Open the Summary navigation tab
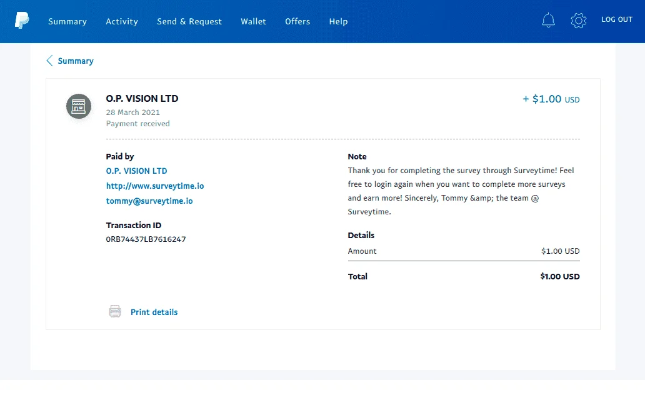Image resolution: width=645 pixels, height=395 pixels. pyautogui.click(x=67, y=21)
